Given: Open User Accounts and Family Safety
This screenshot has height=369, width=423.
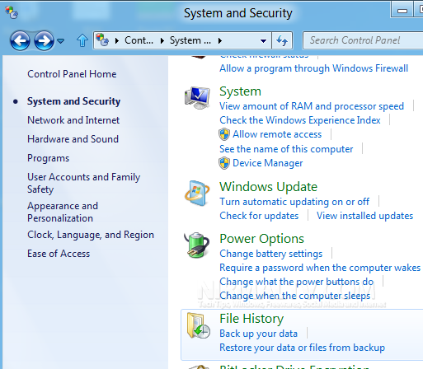Looking at the screenshot, I should click(83, 183).
